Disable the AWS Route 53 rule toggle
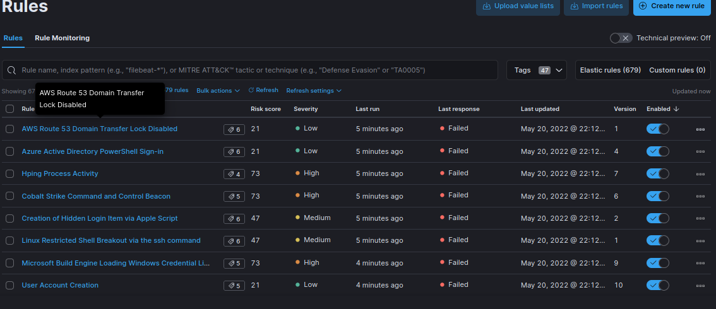716x309 pixels. click(x=657, y=129)
